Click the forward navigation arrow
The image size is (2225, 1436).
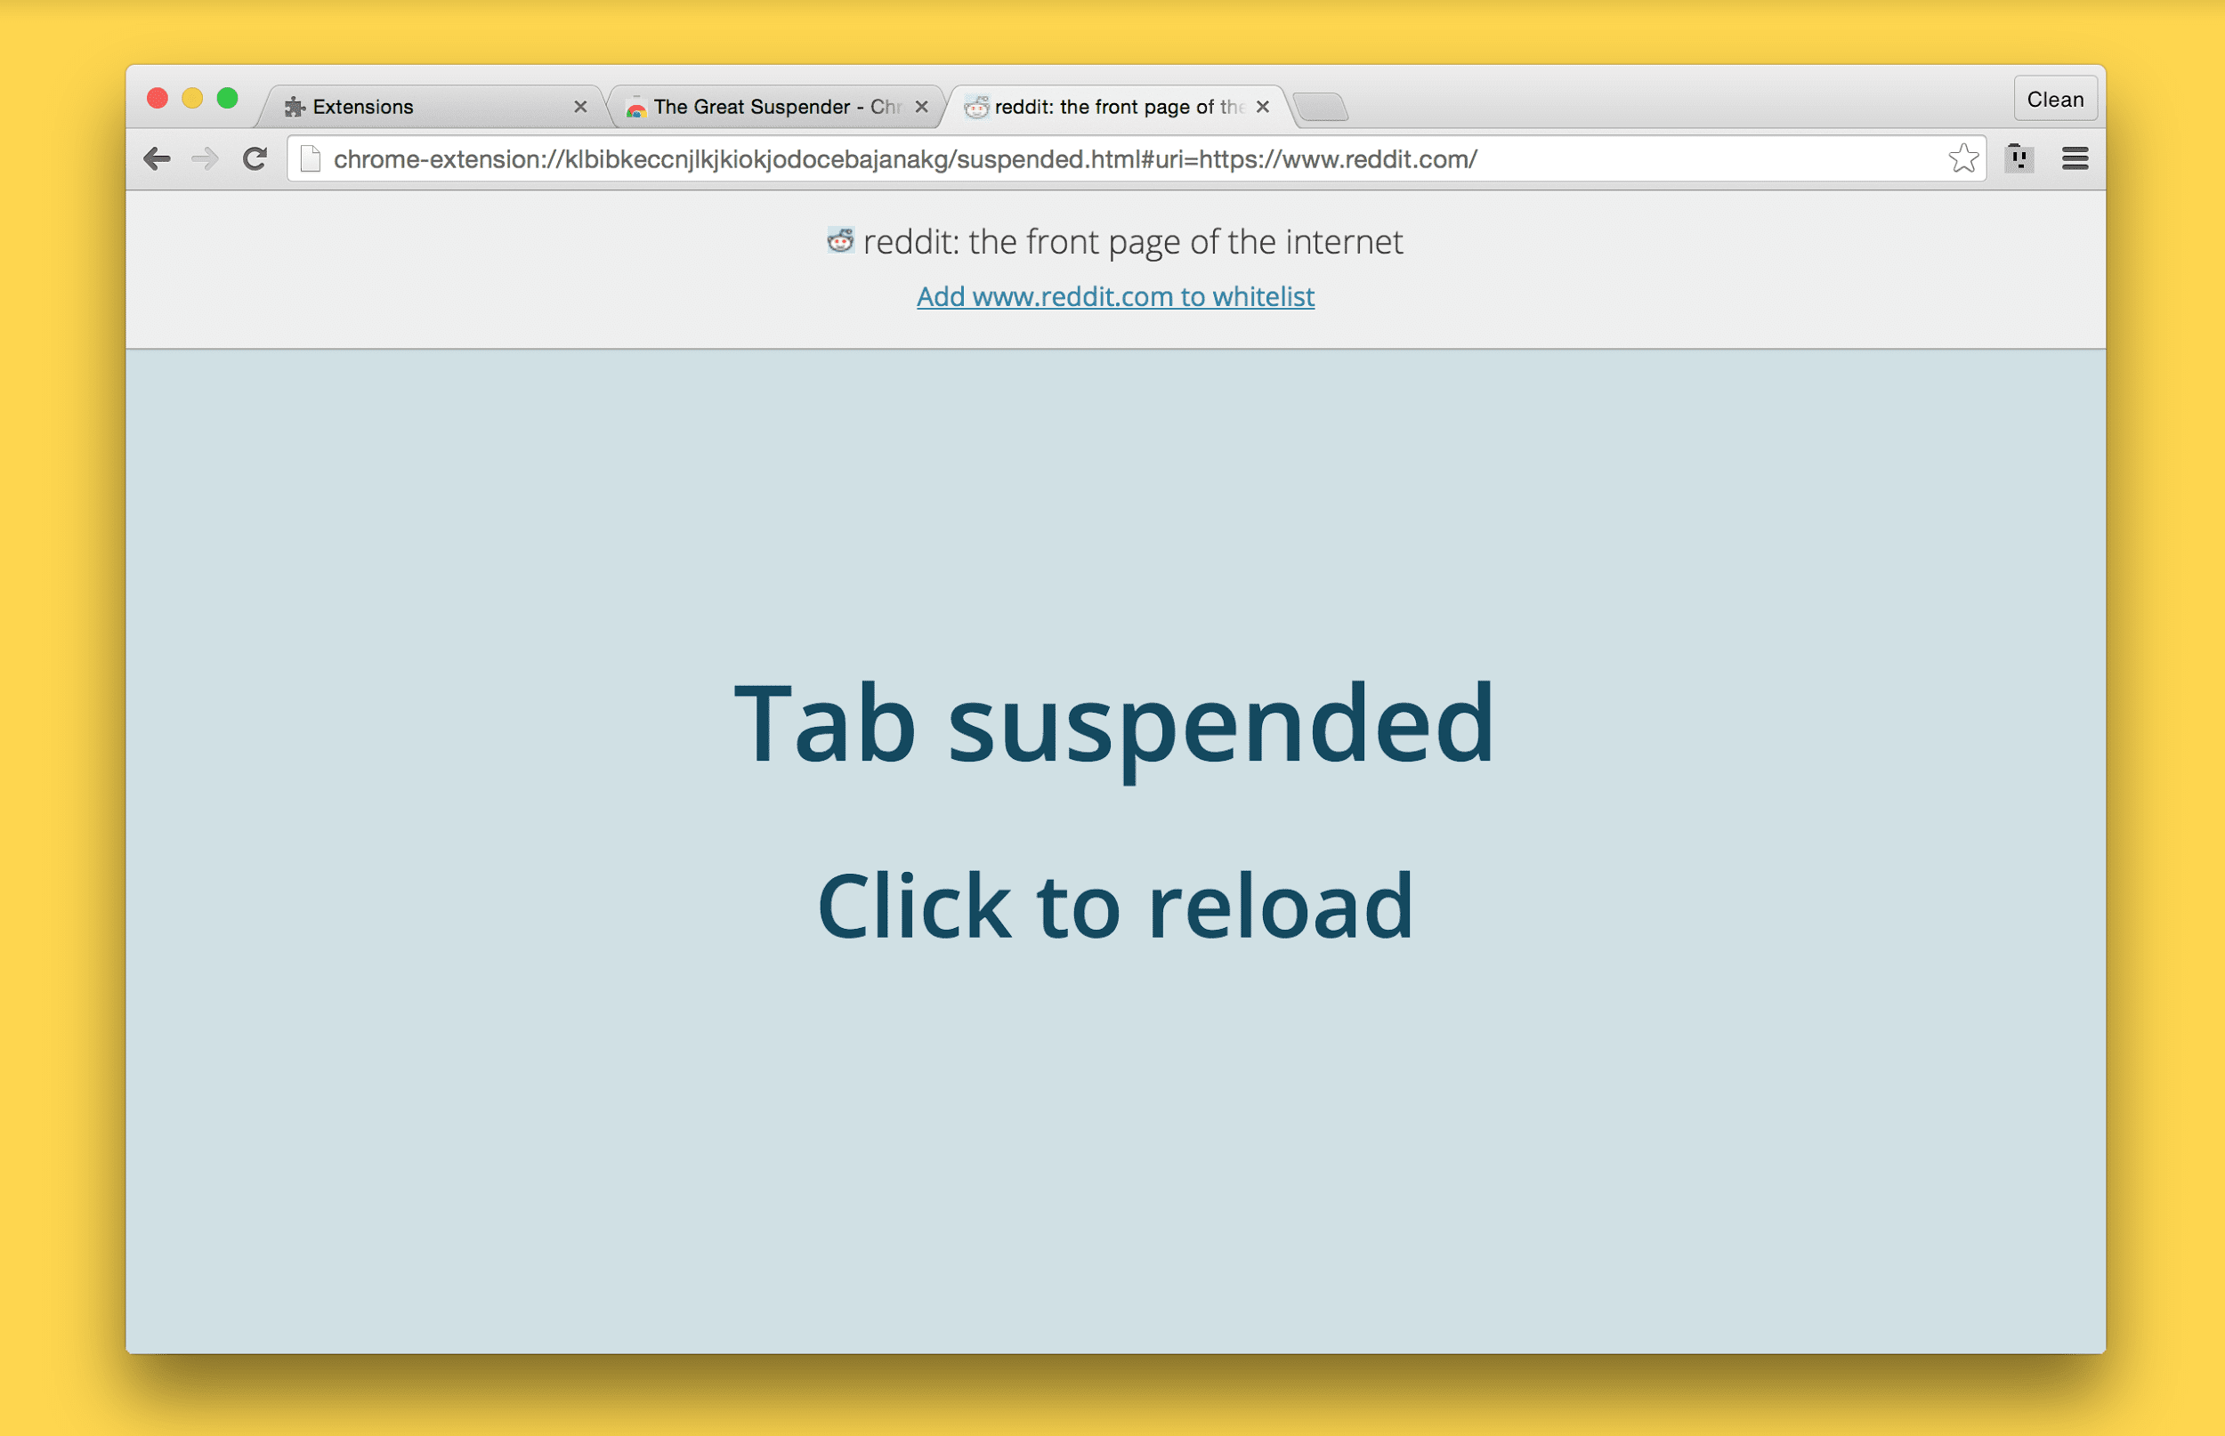click(203, 159)
